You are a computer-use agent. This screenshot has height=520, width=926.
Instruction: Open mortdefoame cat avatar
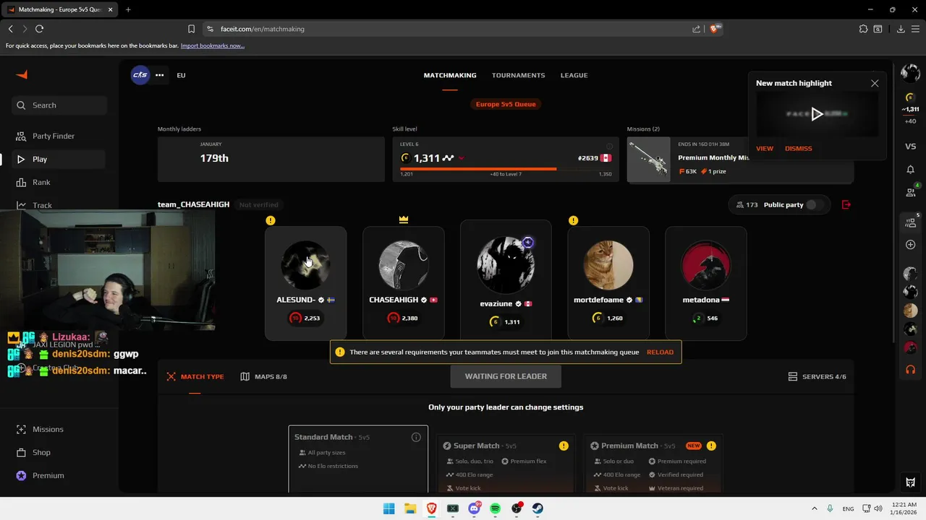click(608, 264)
